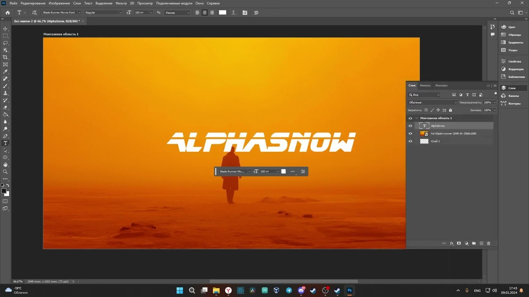This screenshot has width=529, height=297.
Task: Toggle lock all padlock icon
Action: pyautogui.click(x=450, y=110)
